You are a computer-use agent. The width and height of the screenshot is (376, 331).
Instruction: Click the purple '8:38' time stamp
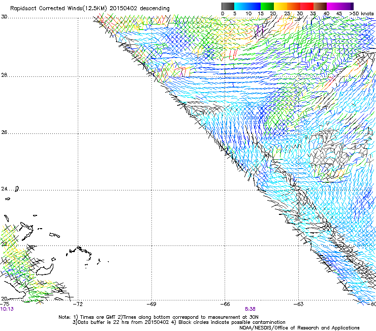[x=250, y=309]
